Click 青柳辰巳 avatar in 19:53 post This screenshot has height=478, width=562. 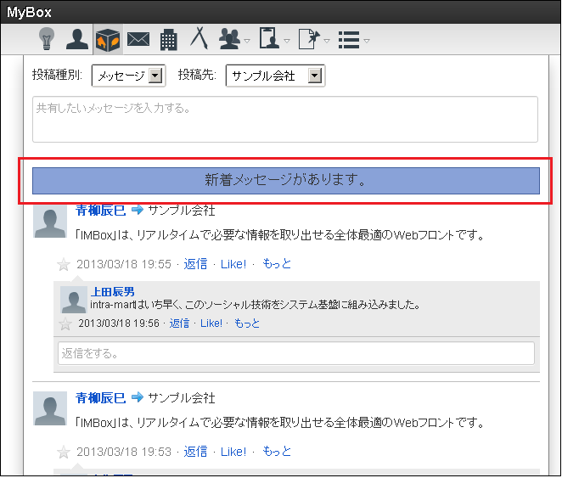(50, 408)
